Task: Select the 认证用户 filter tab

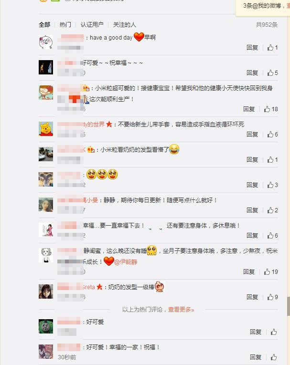Action: (x=92, y=25)
